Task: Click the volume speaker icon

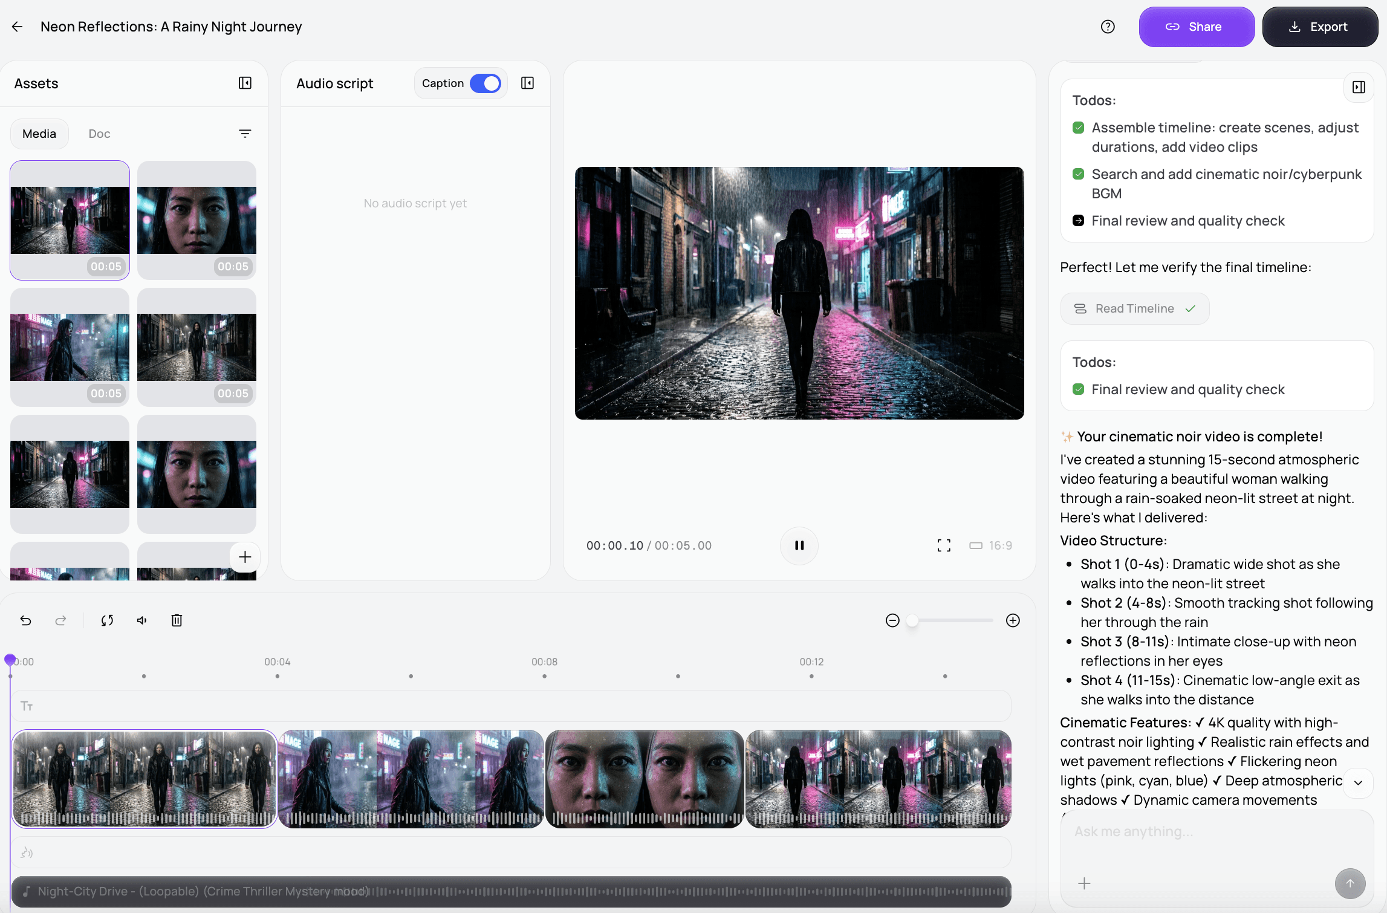Action: click(x=142, y=620)
